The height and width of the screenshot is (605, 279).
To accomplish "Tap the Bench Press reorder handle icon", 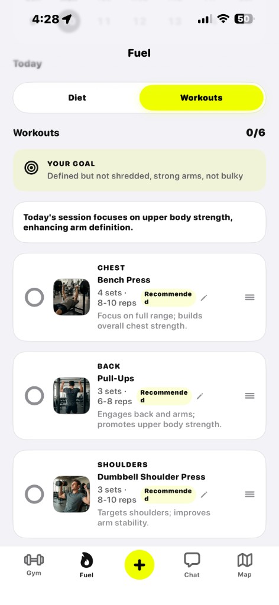I will 249,297.
